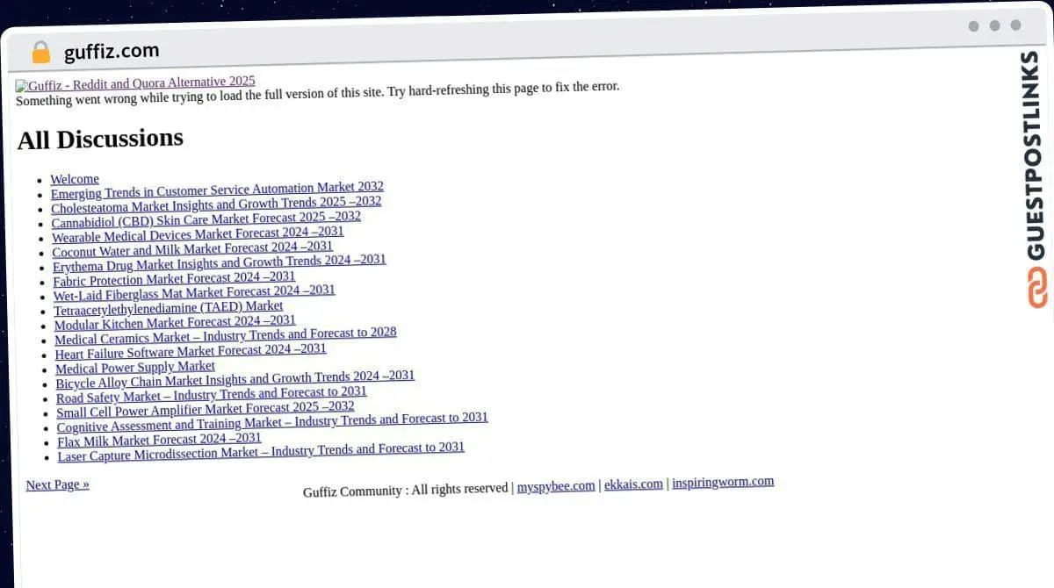The width and height of the screenshot is (1054, 588).
Task: Open the Welcome discussion
Action: click(75, 179)
